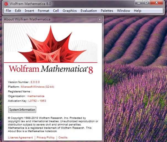Viewport: 167px width, 142px height.
Task: Open the License Agreement link
Action: tap(20, 138)
